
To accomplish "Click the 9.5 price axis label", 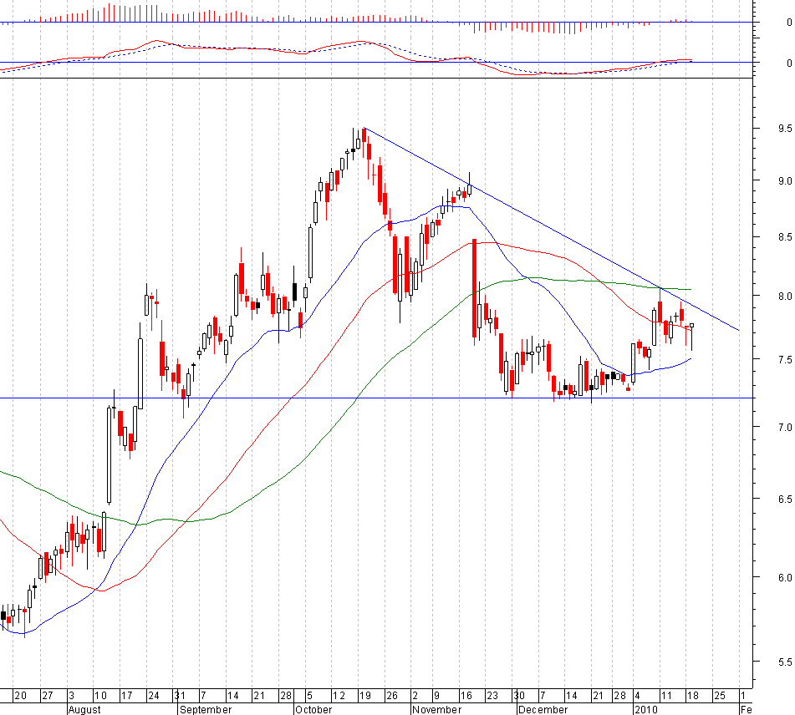I will 785,129.
